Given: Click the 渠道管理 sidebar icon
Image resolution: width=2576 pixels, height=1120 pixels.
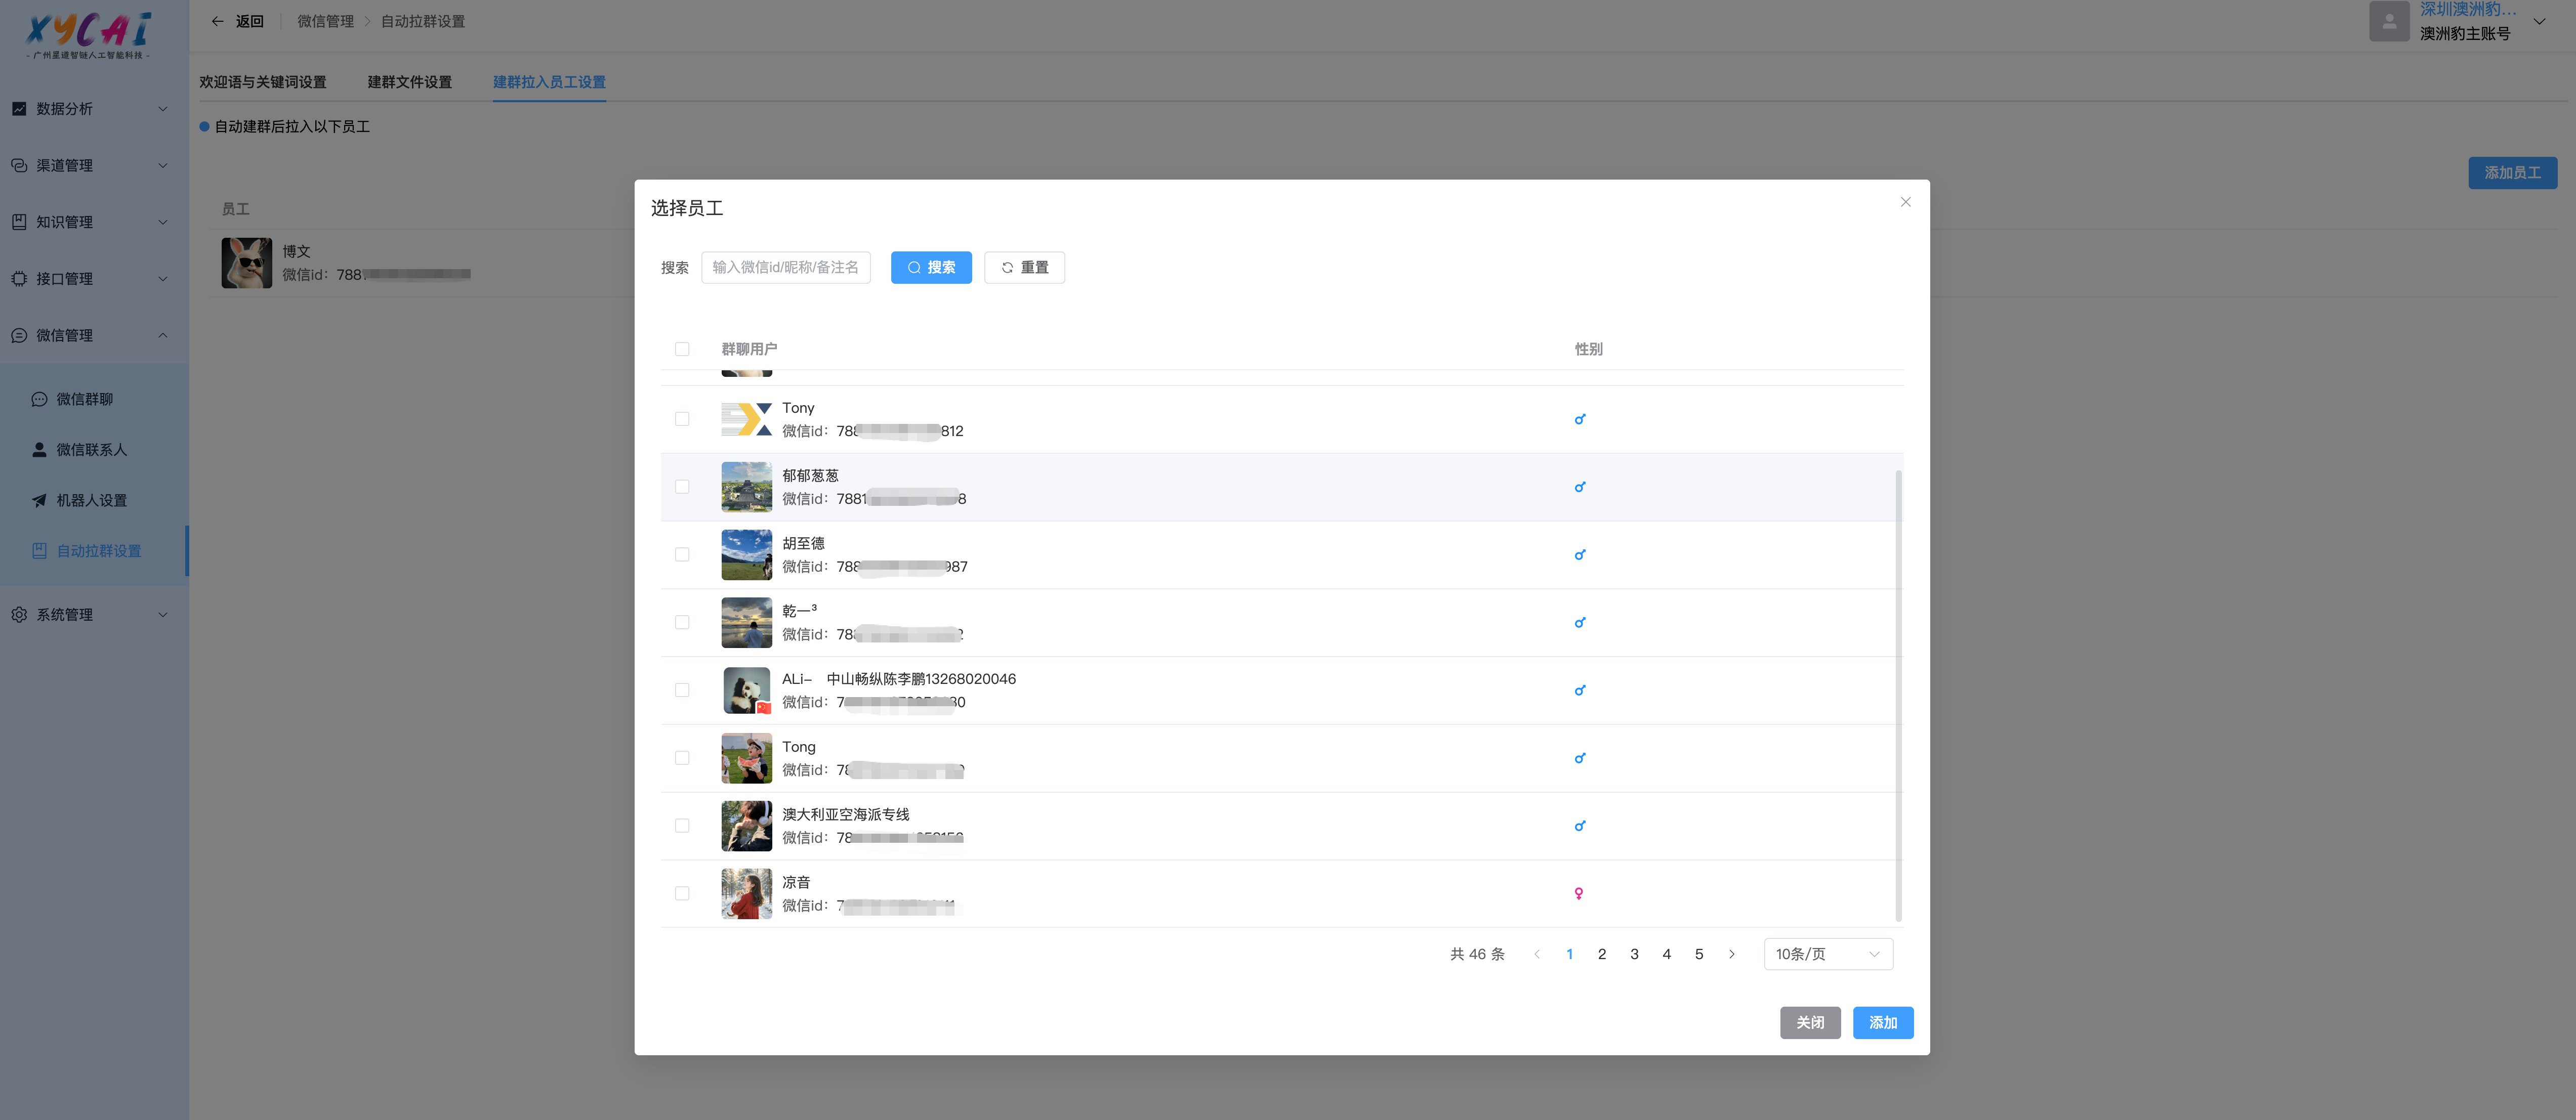Looking at the screenshot, I should point(19,166).
